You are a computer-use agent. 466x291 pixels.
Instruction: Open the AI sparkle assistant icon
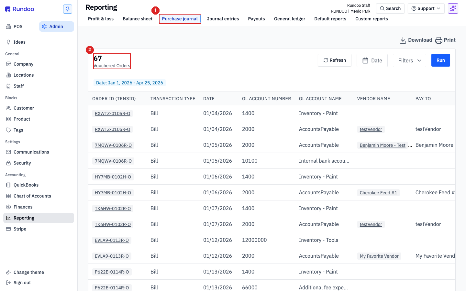(x=453, y=8)
